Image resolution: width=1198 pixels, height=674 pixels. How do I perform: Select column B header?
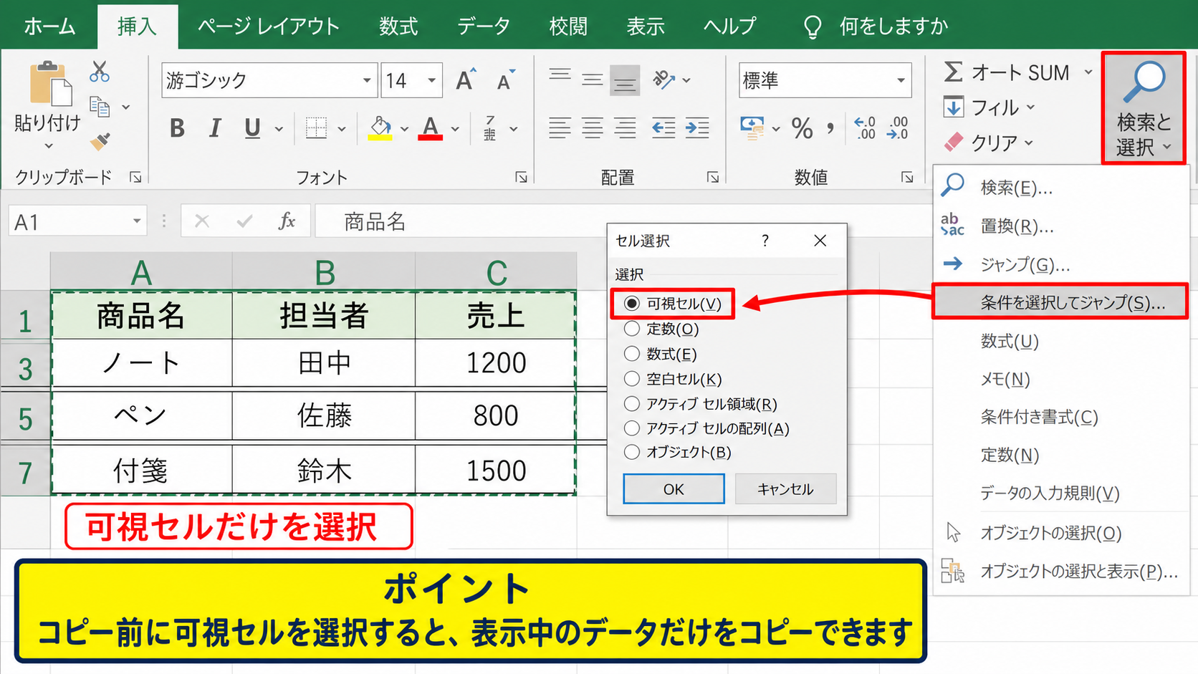point(324,272)
